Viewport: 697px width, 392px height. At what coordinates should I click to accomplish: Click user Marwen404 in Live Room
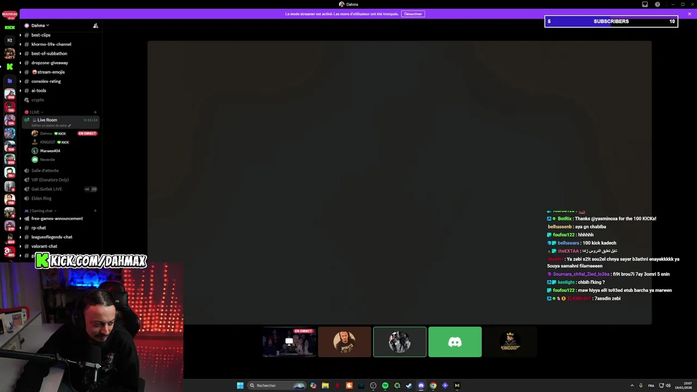click(50, 151)
